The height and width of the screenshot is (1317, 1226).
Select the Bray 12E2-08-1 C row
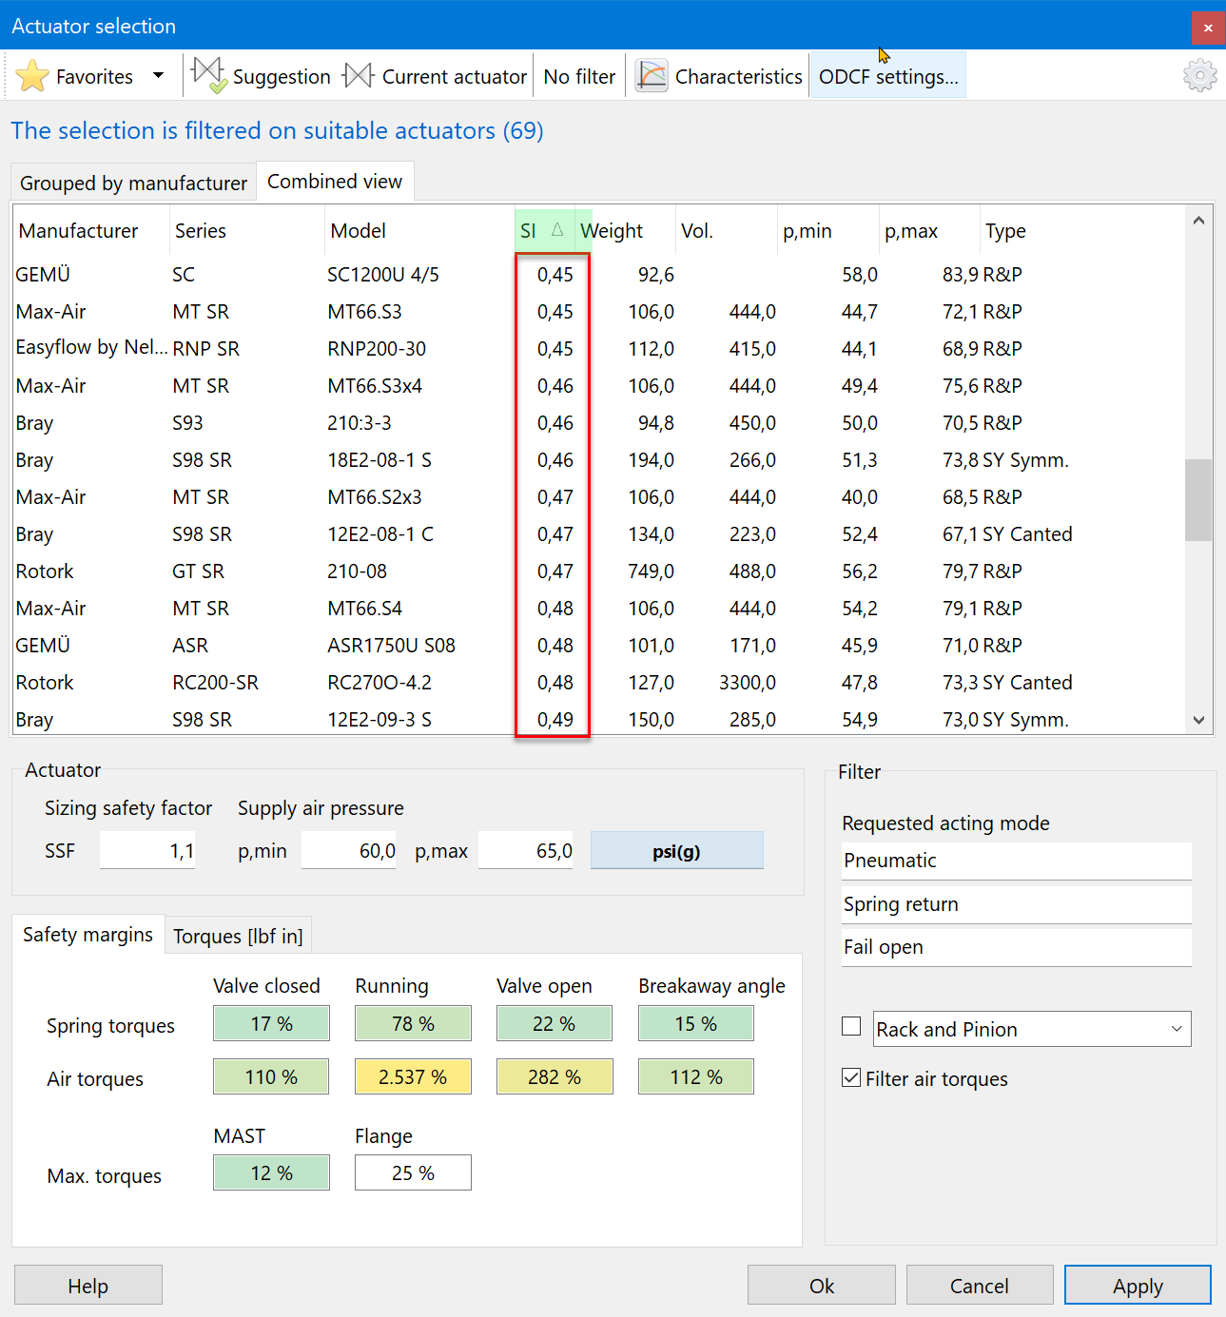click(599, 534)
